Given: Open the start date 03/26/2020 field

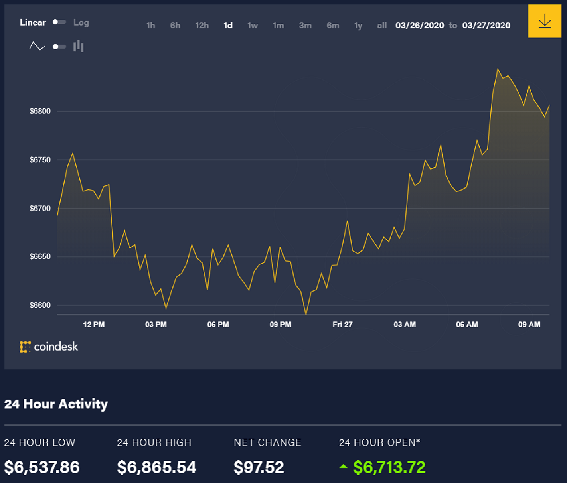Looking at the screenshot, I should [x=420, y=25].
